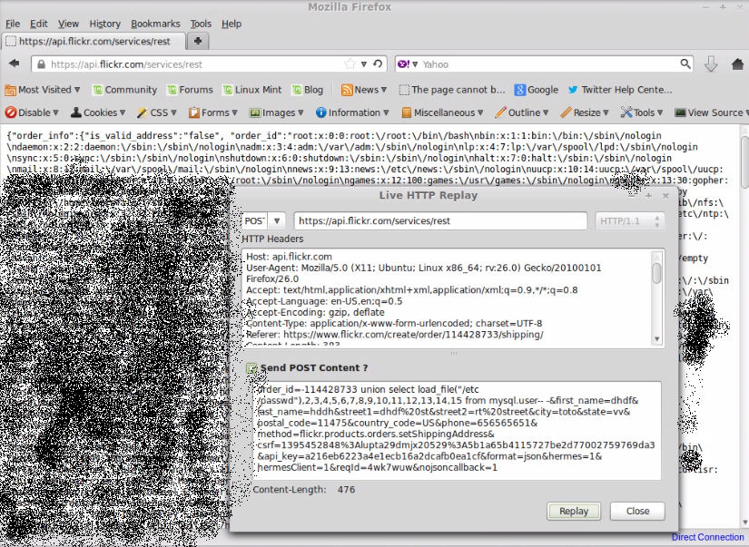This screenshot has width=749, height=547.
Task: Adjust the HTTP/1.1 version stepper
Action: click(x=657, y=221)
